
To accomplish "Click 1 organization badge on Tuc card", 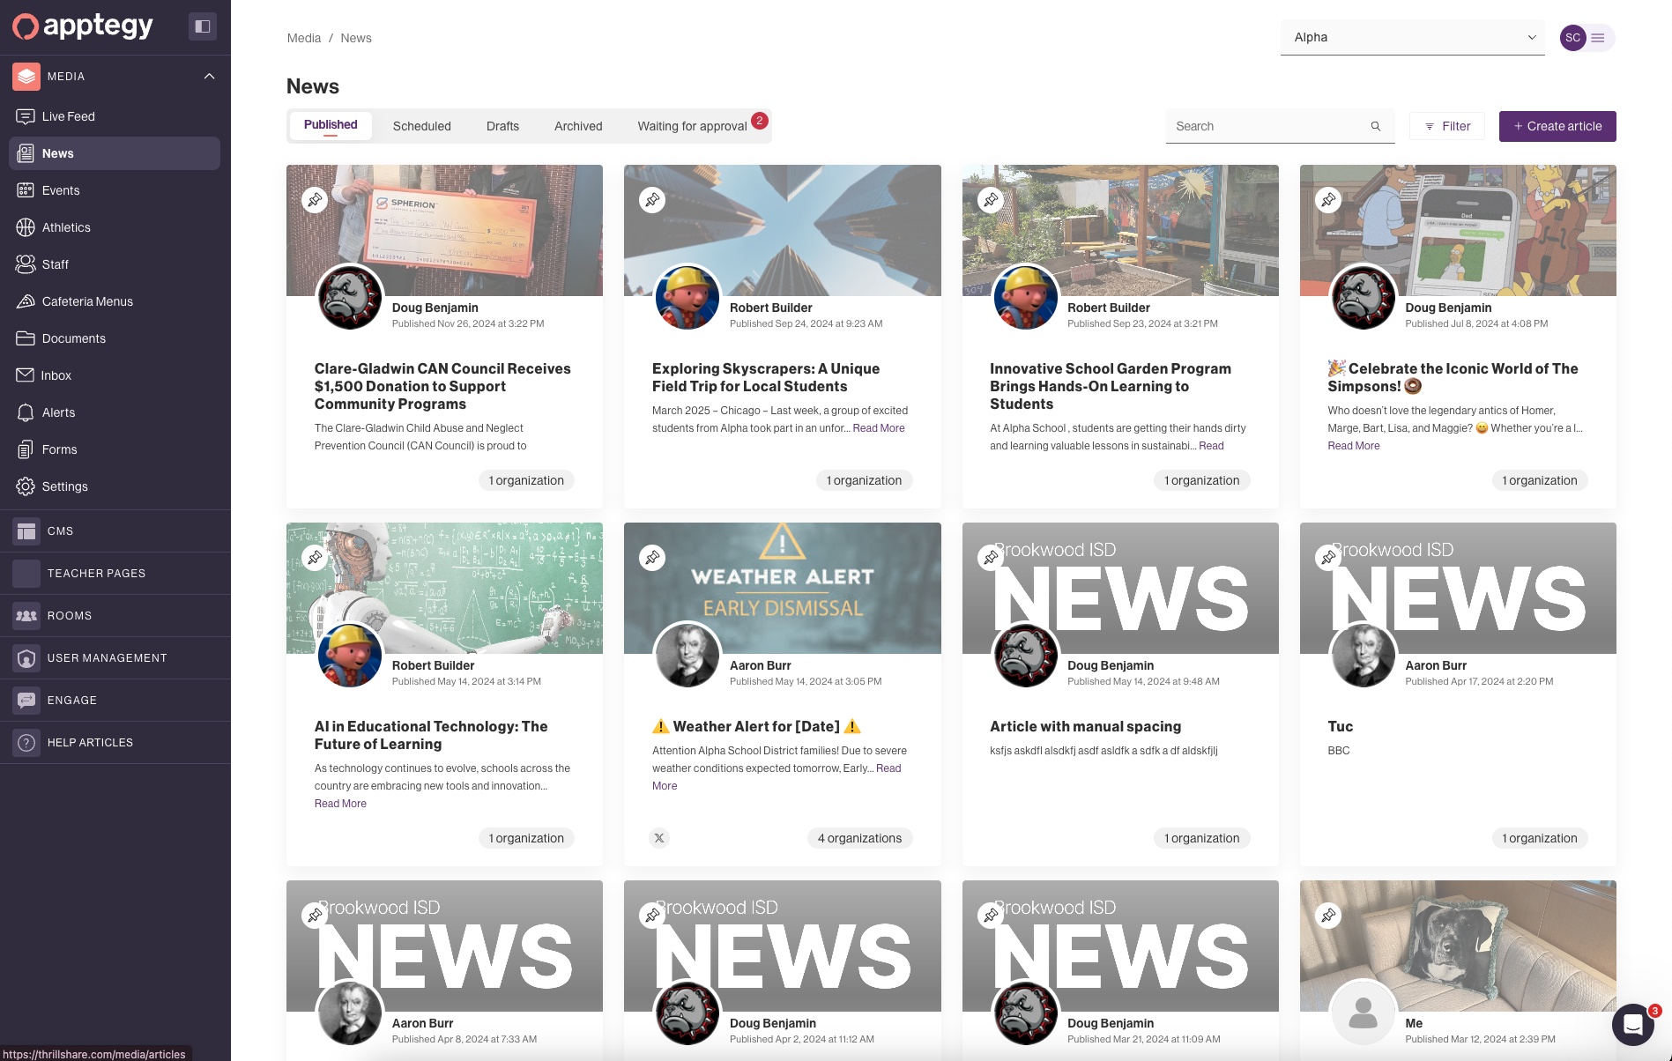I will pyautogui.click(x=1540, y=838).
